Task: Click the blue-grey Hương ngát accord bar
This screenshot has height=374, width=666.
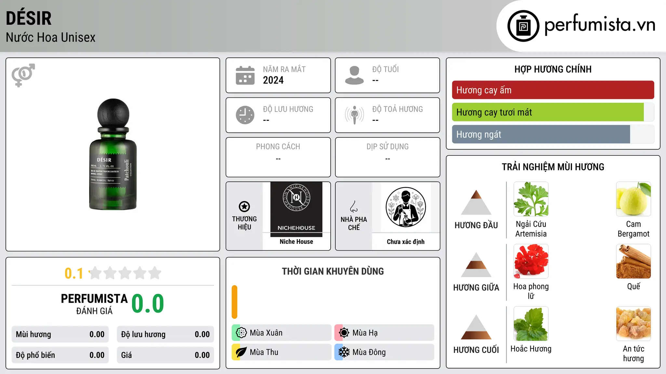Action: (541, 134)
